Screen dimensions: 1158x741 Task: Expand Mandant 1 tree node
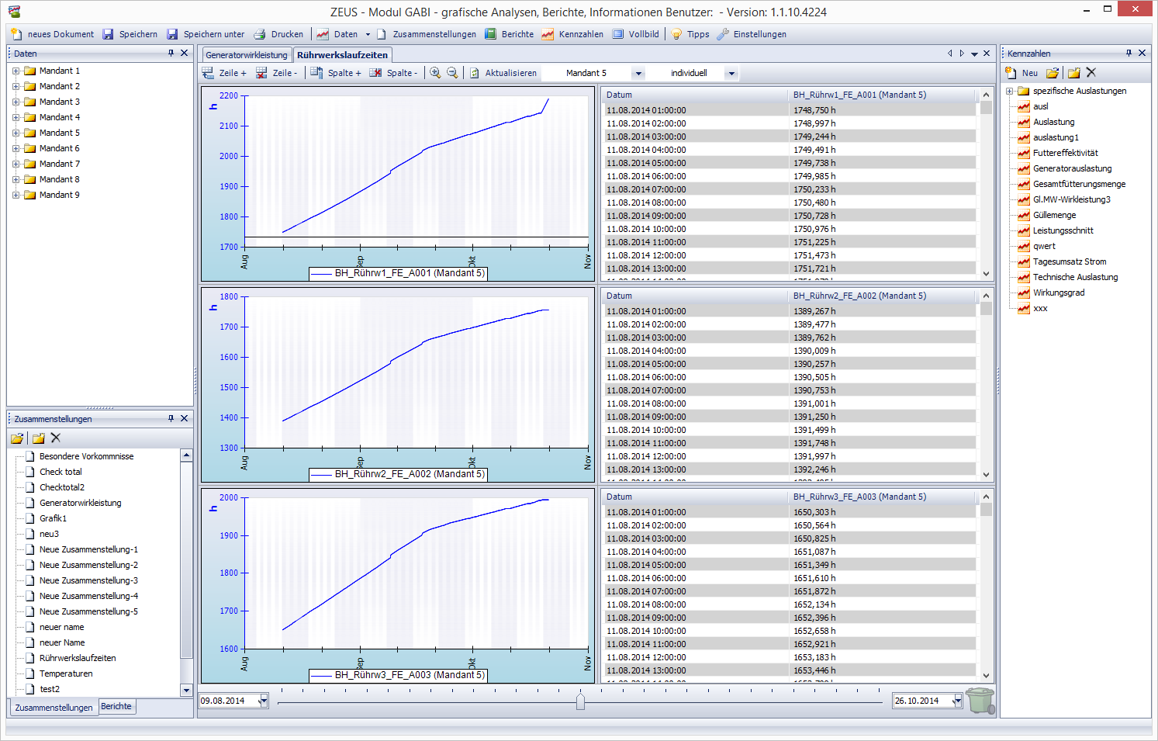click(x=16, y=71)
